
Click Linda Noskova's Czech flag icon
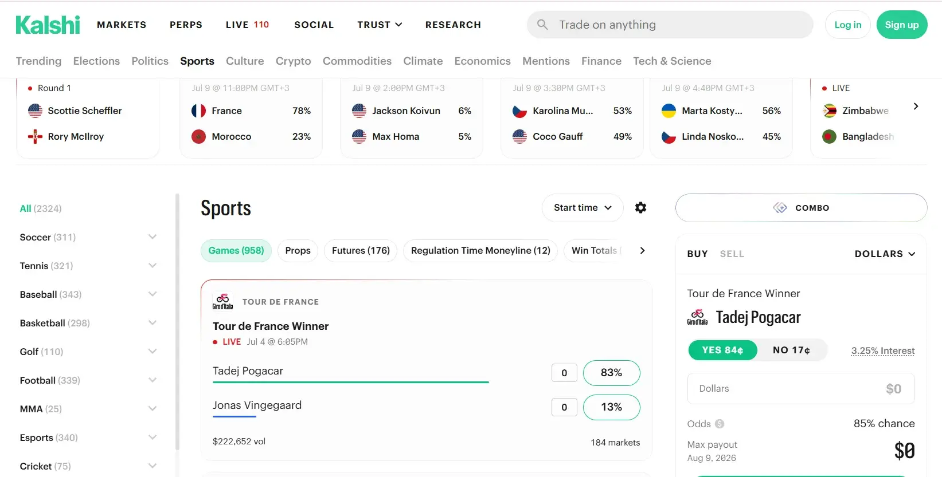coord(669,136)
